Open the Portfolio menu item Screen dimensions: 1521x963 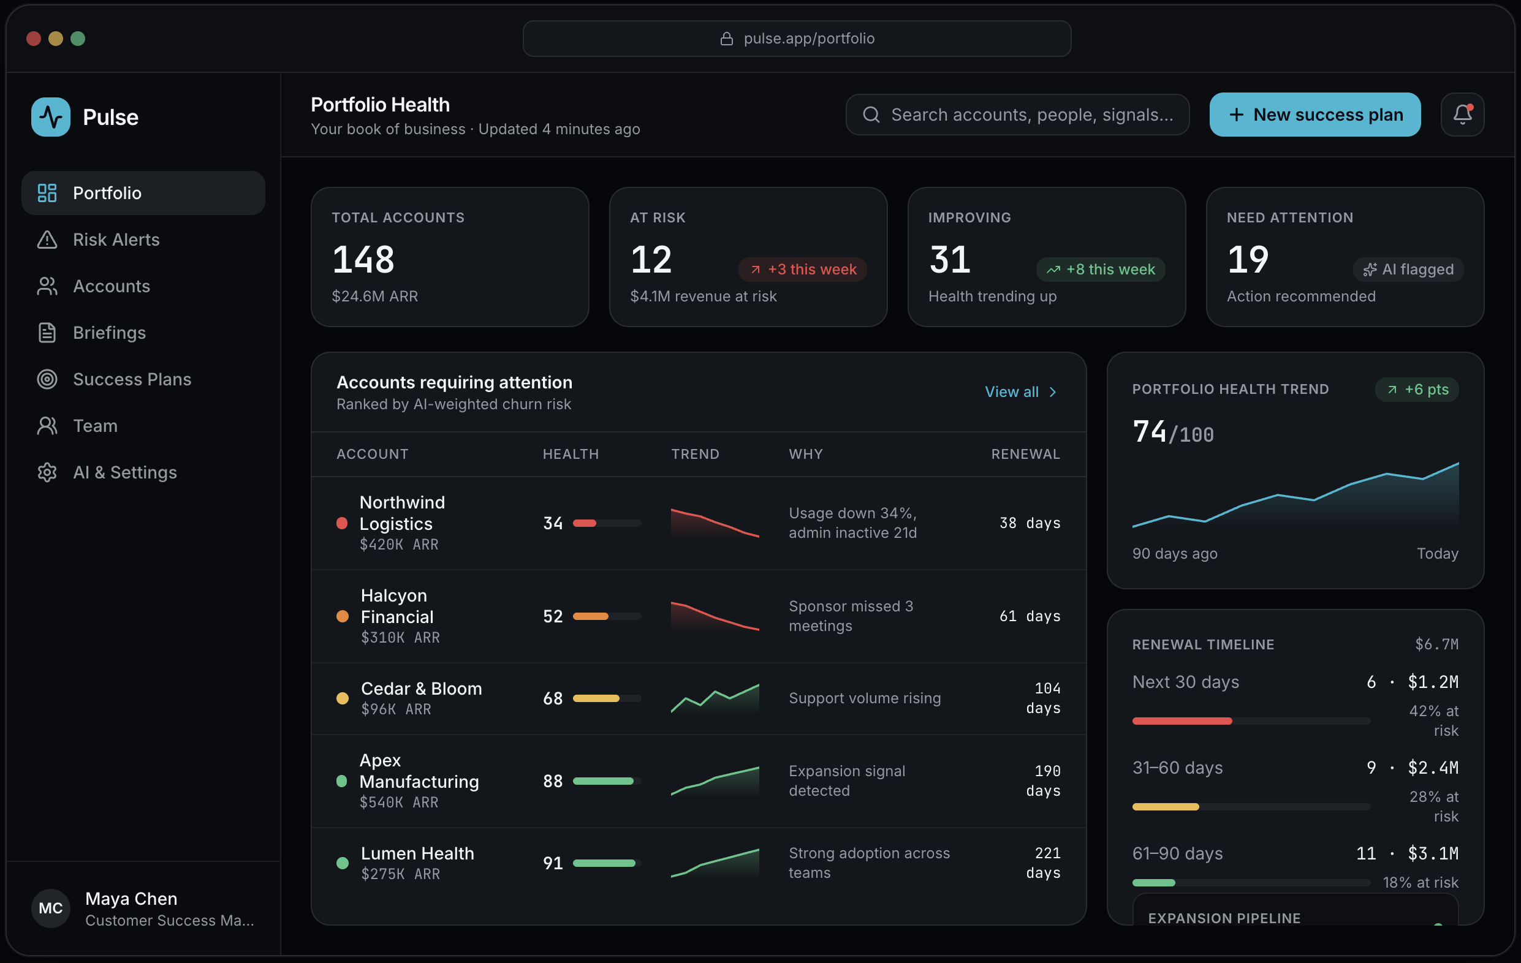143,192
